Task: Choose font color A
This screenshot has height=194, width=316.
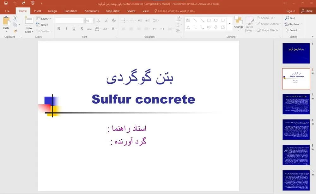Action: pos(113,29)
